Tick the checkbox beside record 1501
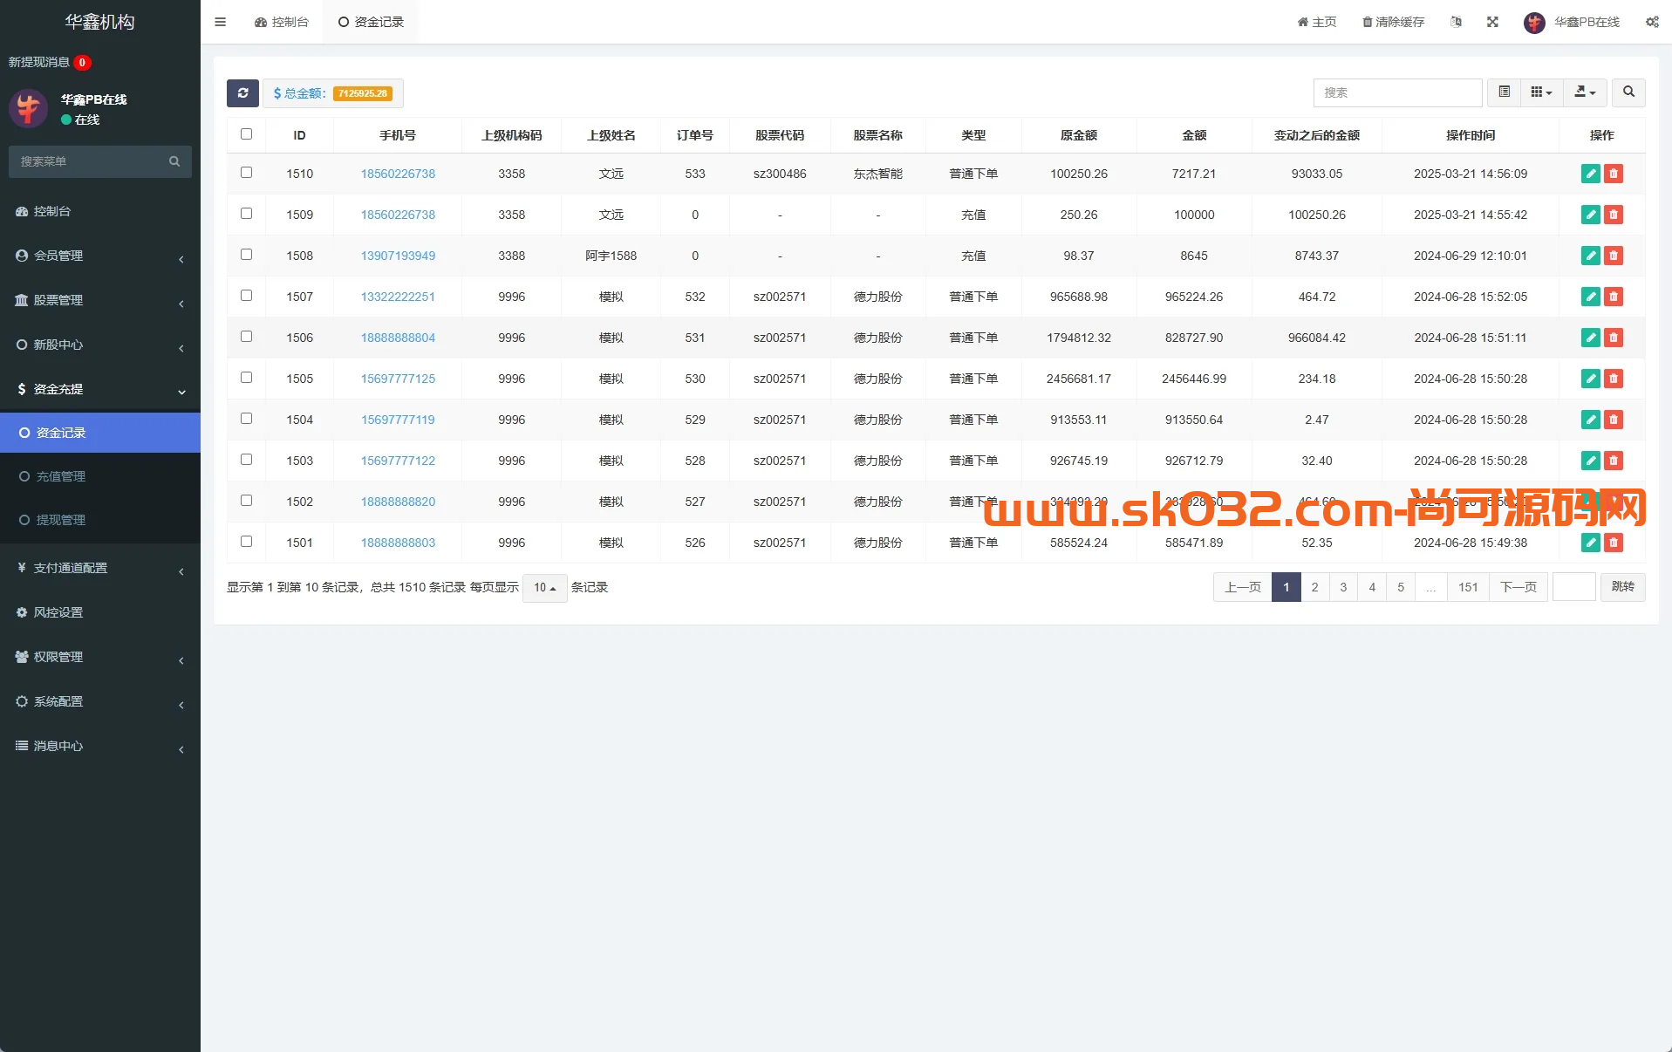Screen dimensions: 1672x1052 click(x=246, y=541)
